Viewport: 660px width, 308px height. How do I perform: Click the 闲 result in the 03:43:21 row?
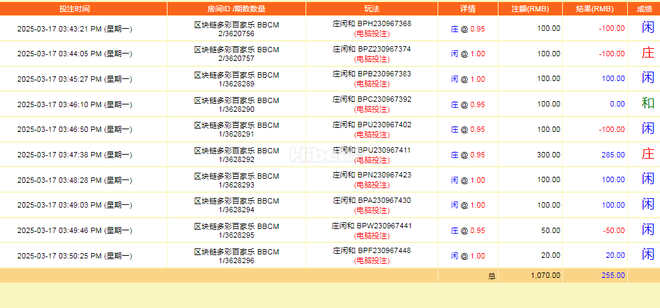pos(647,27)
